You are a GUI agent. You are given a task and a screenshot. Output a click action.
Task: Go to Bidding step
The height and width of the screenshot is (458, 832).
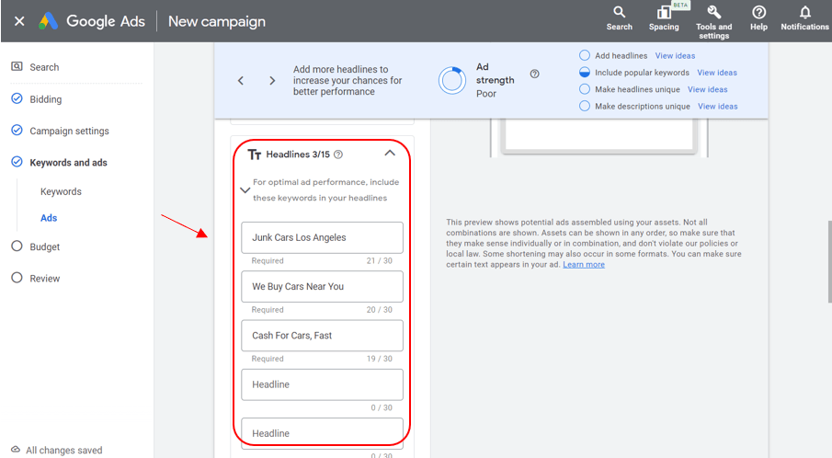46,99
